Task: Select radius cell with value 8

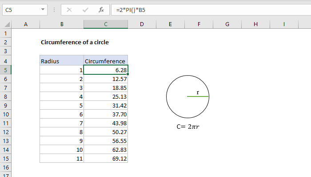Action: (62, 132)
